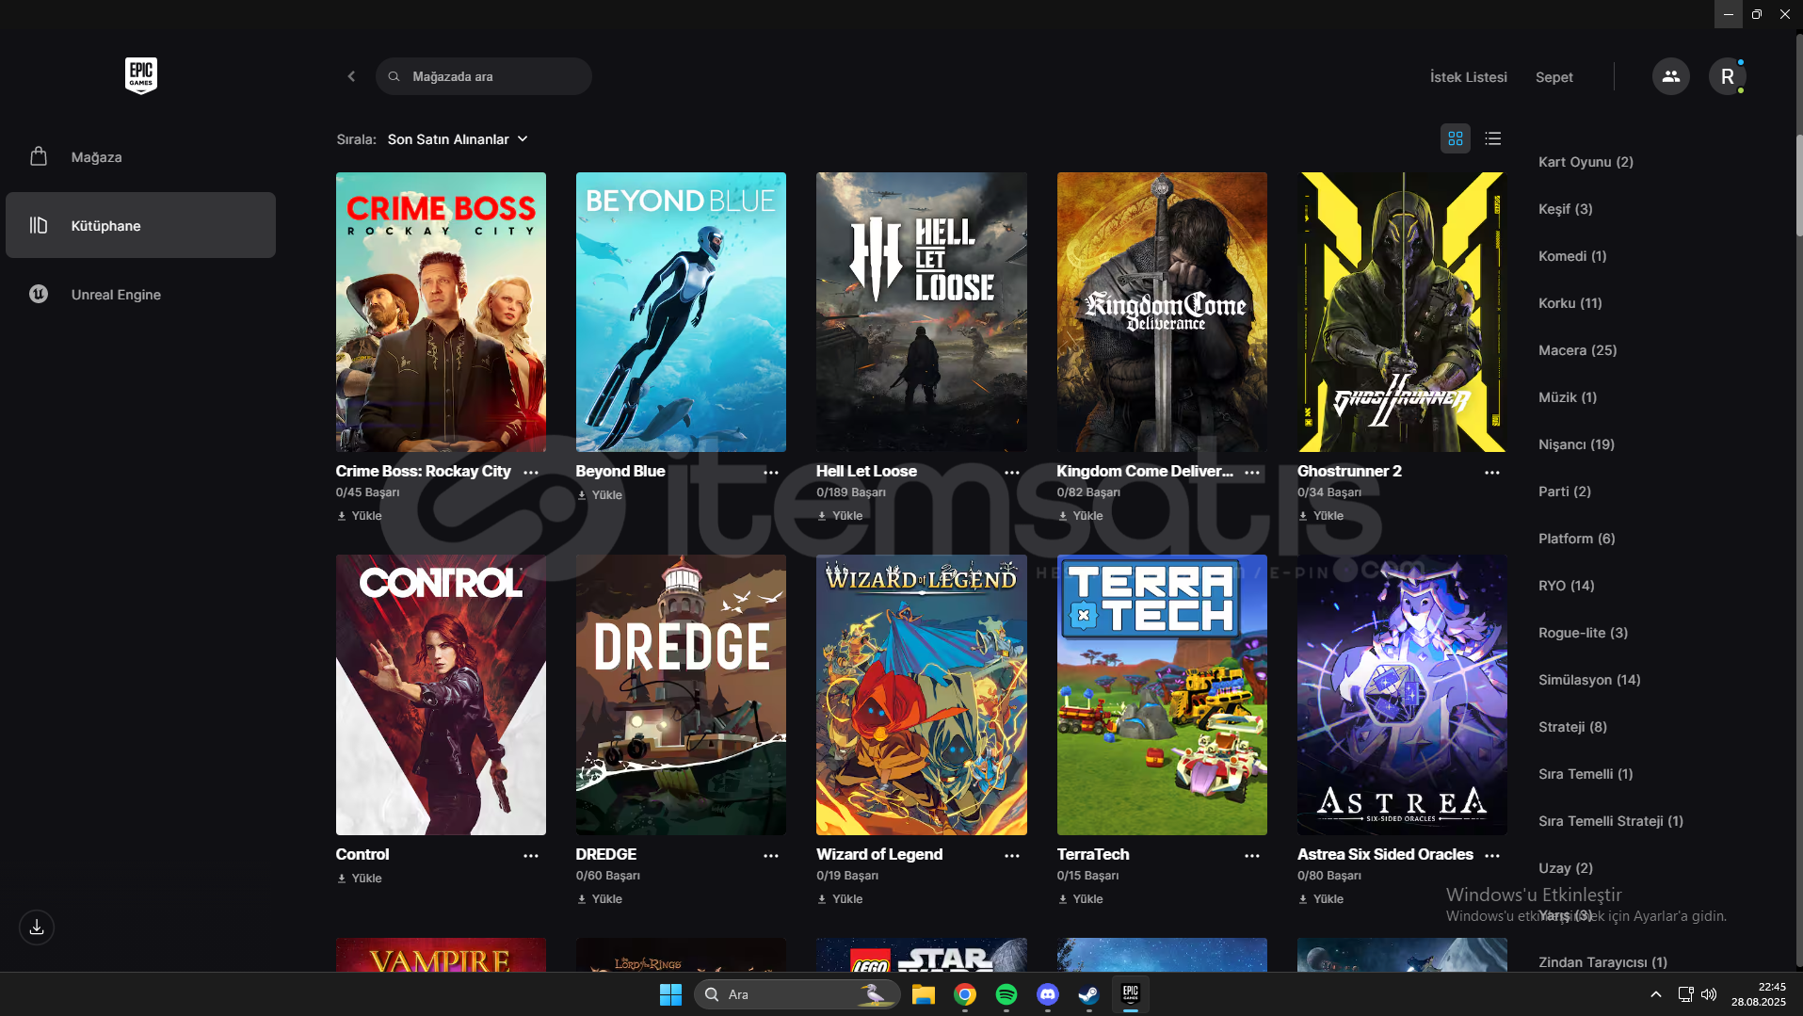Open Control three-dot menu

pos(531,855)
